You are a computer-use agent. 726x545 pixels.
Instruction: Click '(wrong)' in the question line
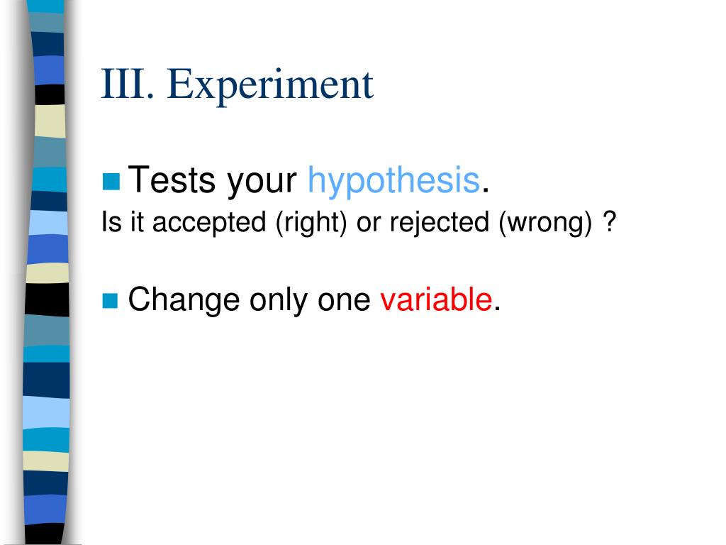point(545,223)
